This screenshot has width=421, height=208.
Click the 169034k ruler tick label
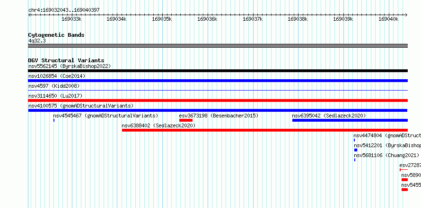[x=116, y=19]
